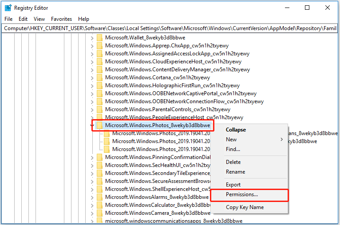Click folder icon of ContentDeliveryManager key

pos(99,70)
